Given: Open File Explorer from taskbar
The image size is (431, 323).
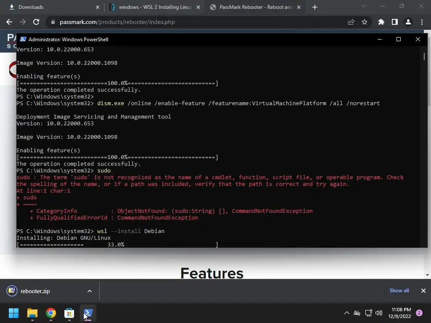Looking at the screenshot, I should [x=32, y=313].
